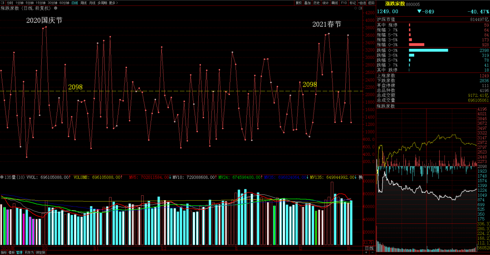Click the 返回 back button
The height and width of the screenshot is (255, 490).
tap(371, 3)
